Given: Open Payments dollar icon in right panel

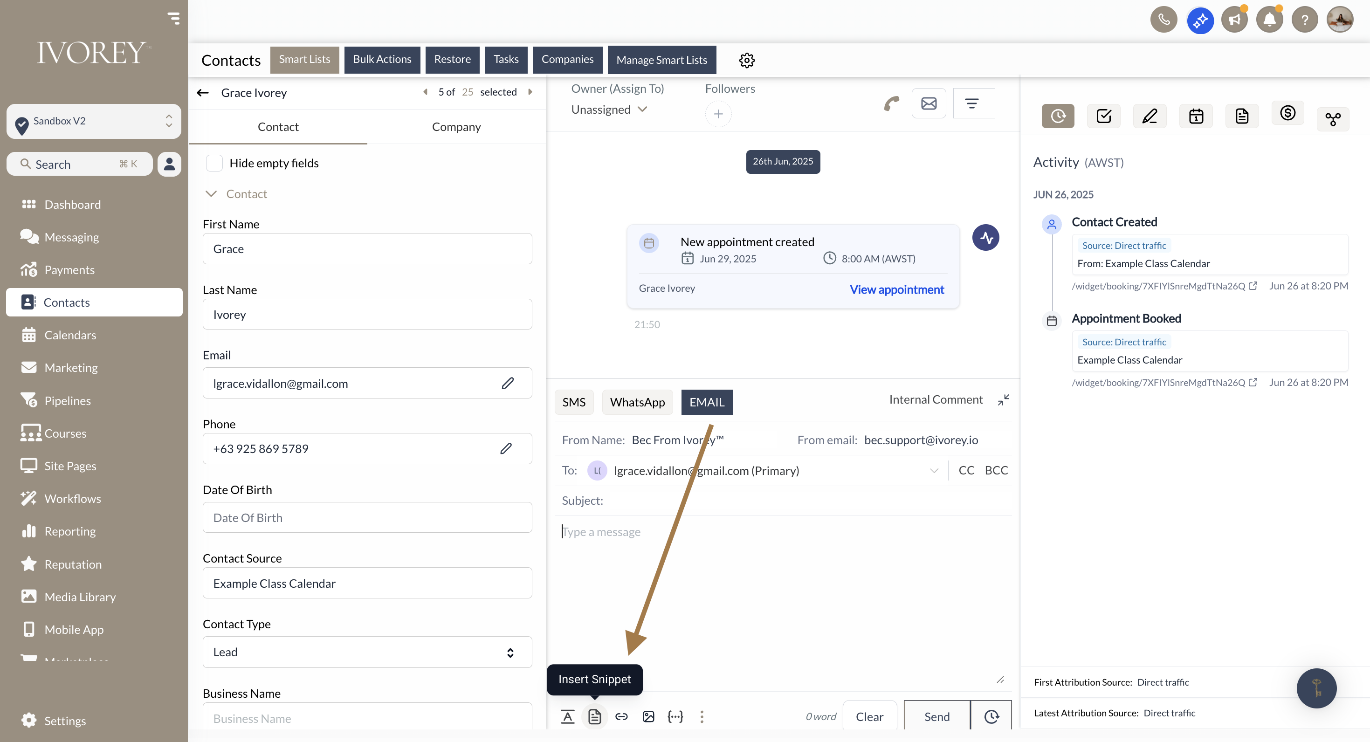Looking at the screenshot, I should click(1287, 113).
